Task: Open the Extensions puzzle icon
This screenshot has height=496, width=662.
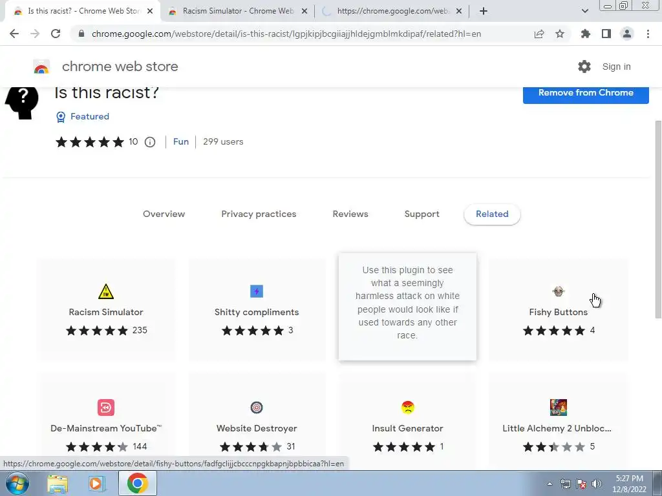Action: pyautogui.click(x=586, y=34)
